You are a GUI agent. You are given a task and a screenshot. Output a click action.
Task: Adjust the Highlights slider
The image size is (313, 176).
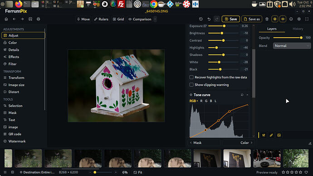(223, 48)
